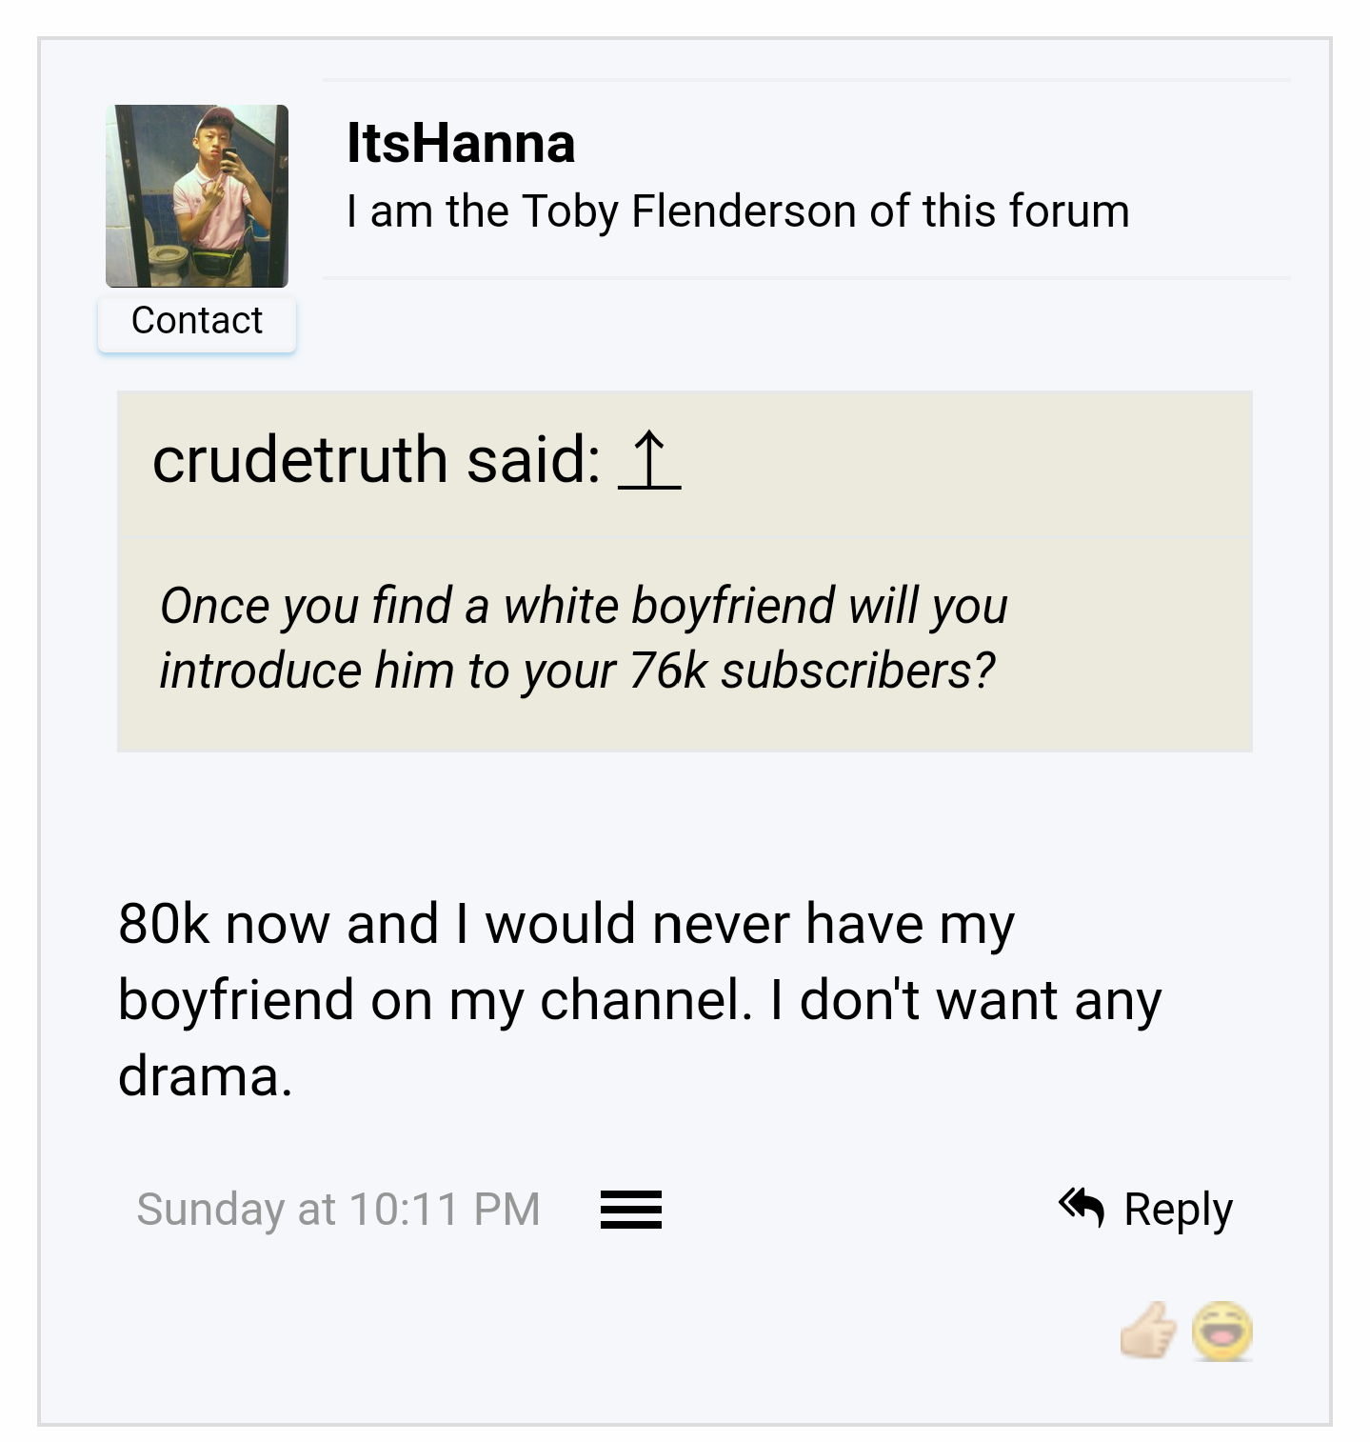Screen dimensions: 1370x1442
Task: Click the "crudetruth said:" quote attribution
Action: click(x=376, y=460)
